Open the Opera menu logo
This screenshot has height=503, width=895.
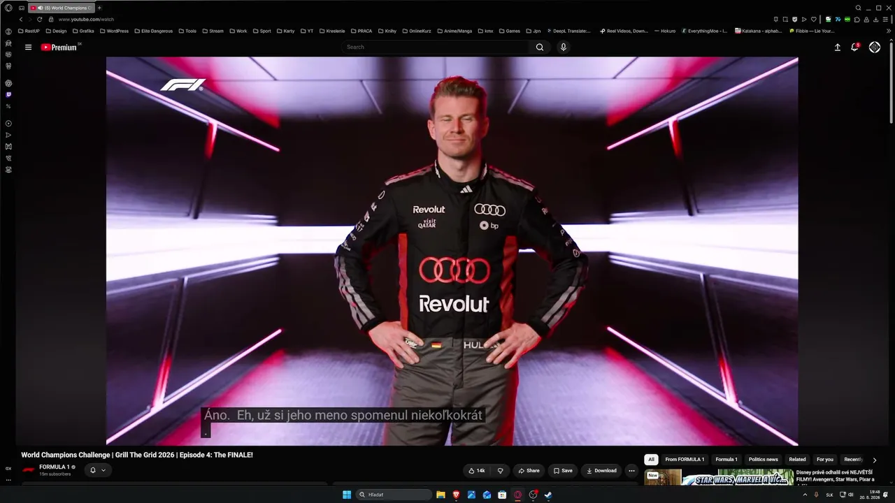coord(8,8)
